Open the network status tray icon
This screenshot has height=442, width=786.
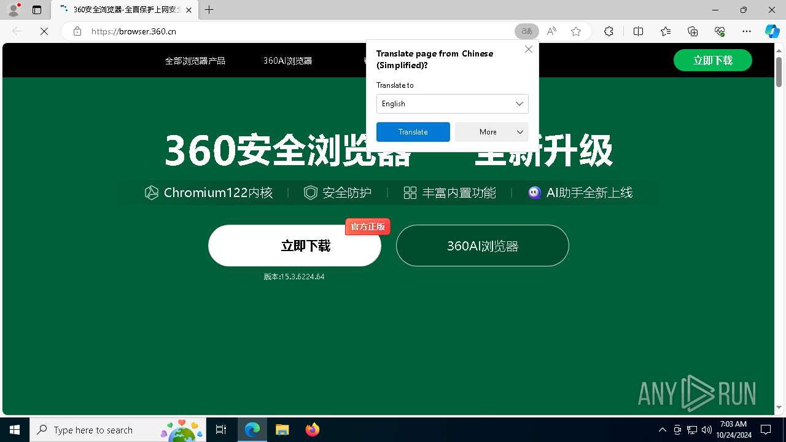point(692,430)
